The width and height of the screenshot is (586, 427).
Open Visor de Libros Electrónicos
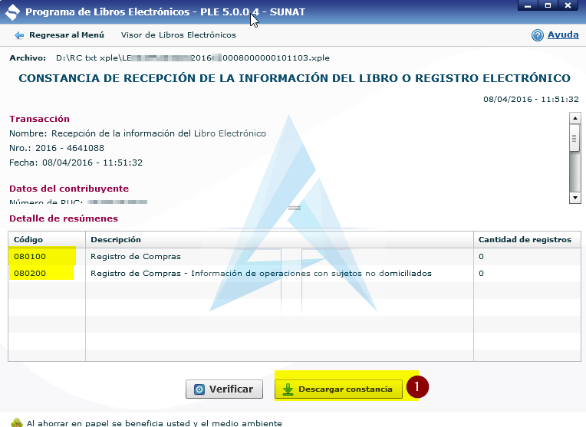click(x=178, y=35)
